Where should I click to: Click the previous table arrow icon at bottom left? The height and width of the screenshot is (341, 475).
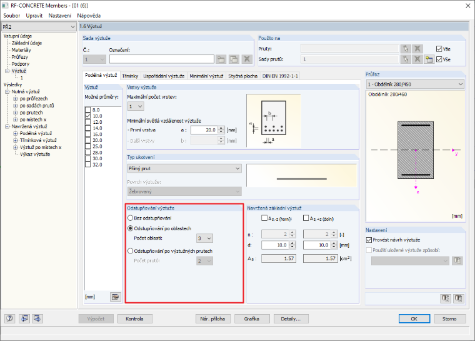coord(24,318)
